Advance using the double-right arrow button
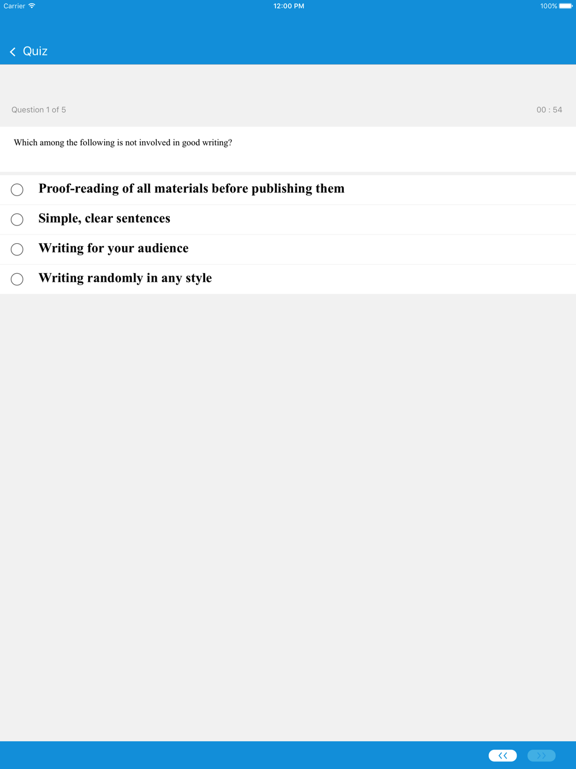576x769 pixels. pos(541,755)
